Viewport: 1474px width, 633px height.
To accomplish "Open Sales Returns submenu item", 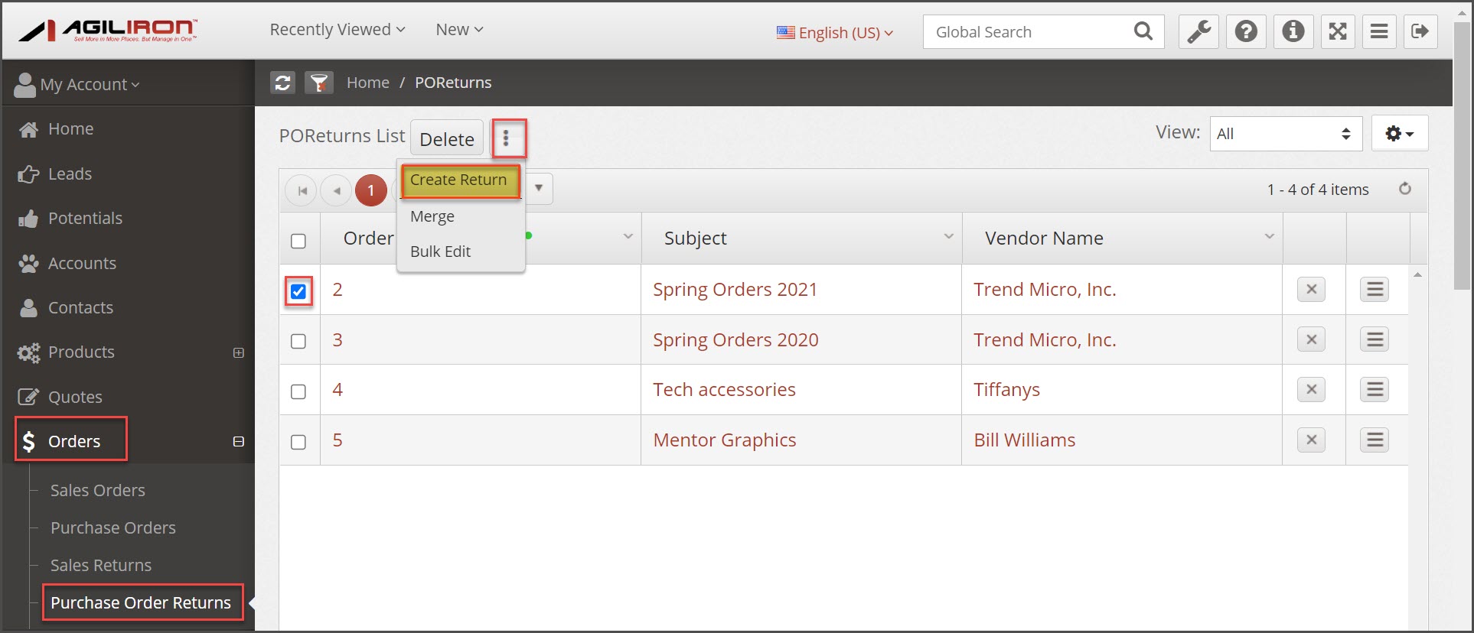I will (x=101, y=566).
